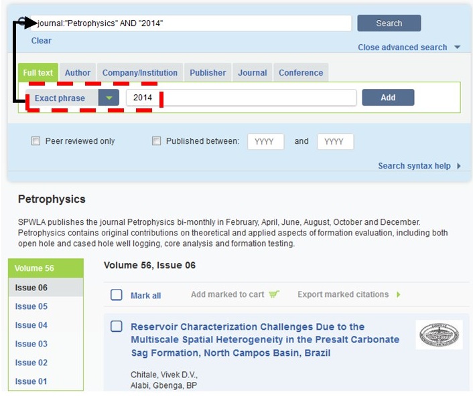Open Issue 02
The width and height of the screenshot is (473, 396).
[x=31, y=363]
